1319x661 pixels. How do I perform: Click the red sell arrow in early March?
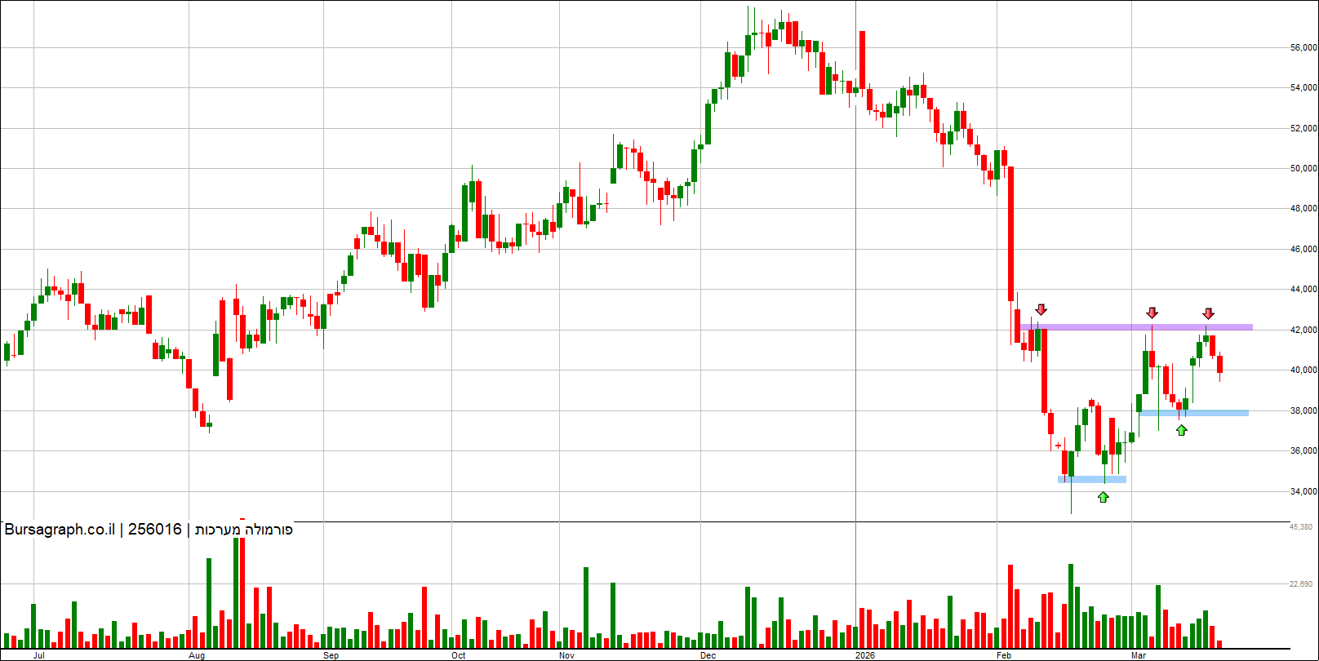point(1152,313)
